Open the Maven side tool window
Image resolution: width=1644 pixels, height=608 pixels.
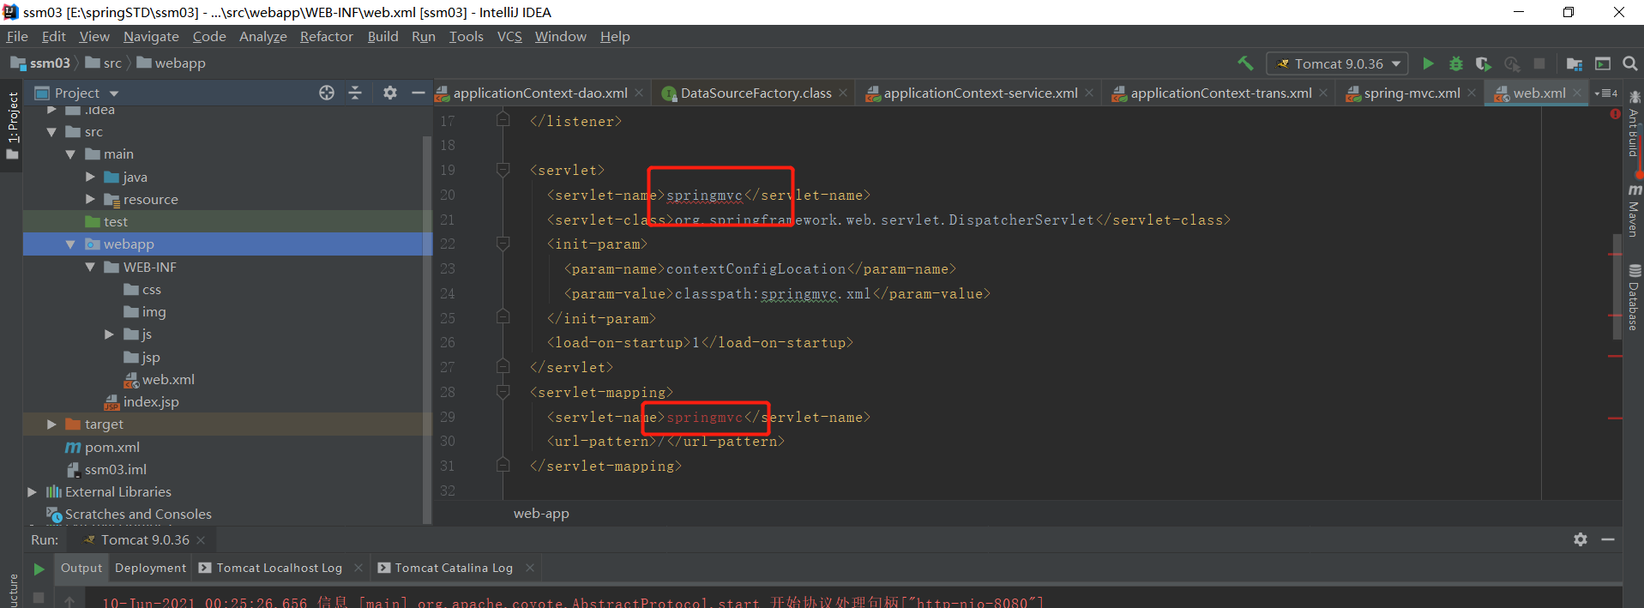(x=1635, y=211)
